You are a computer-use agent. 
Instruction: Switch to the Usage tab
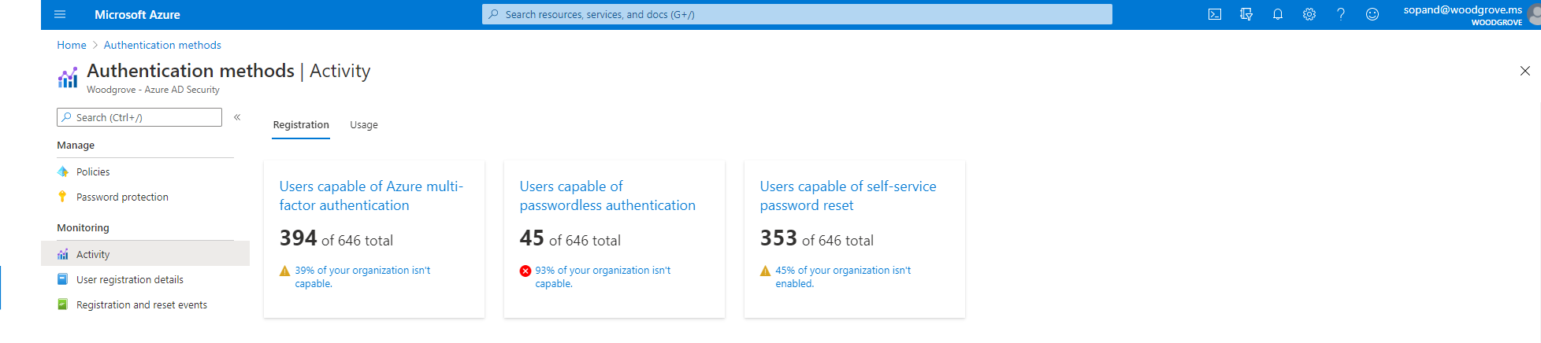pos(364,125)
